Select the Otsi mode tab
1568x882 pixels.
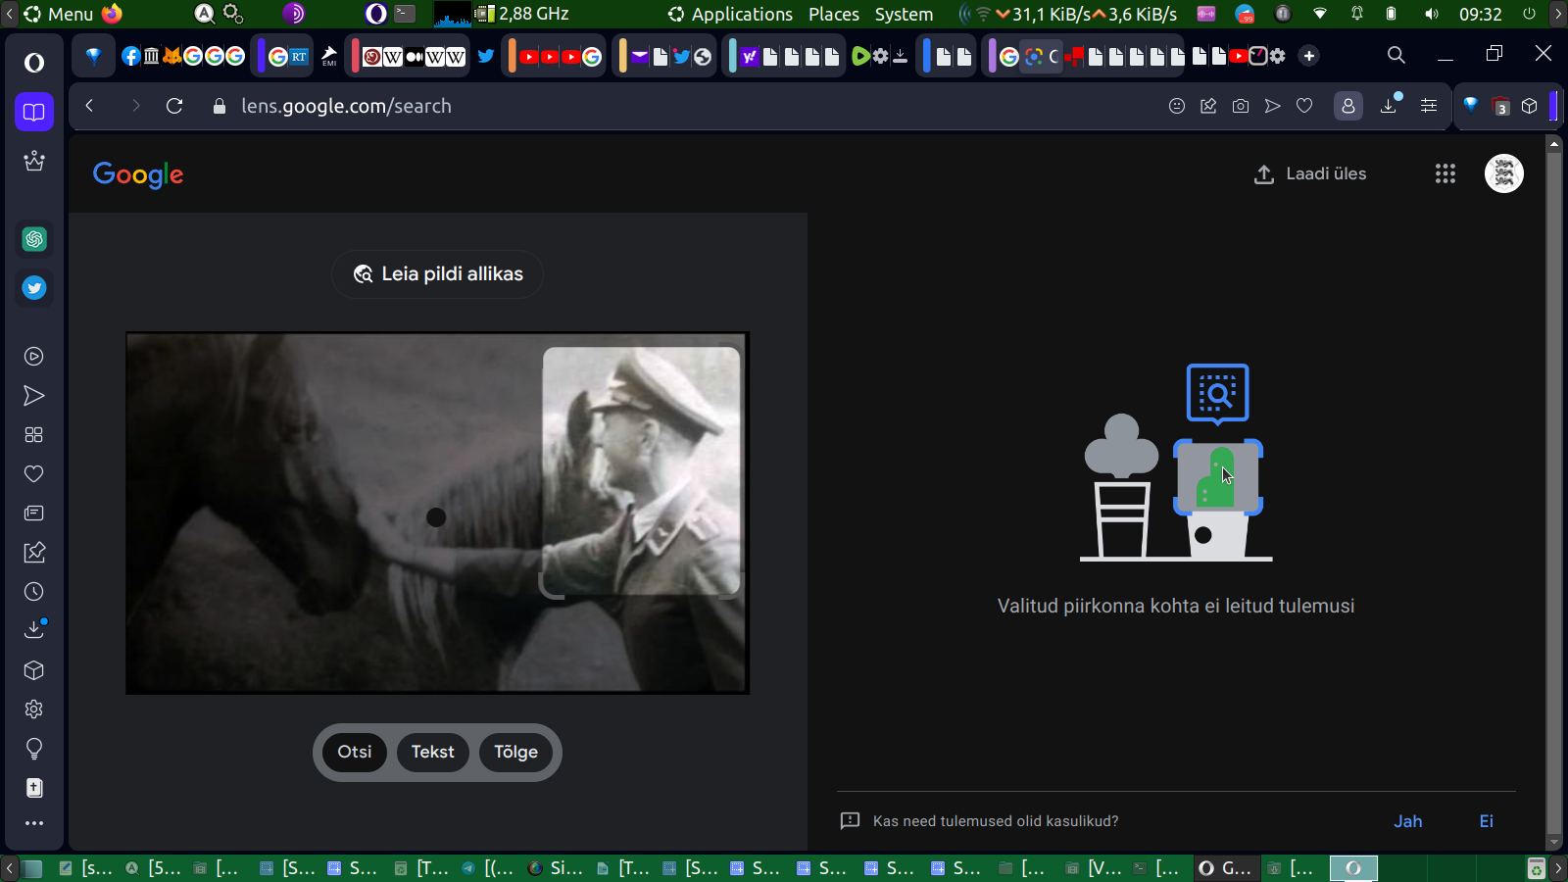tap(355, 752)
